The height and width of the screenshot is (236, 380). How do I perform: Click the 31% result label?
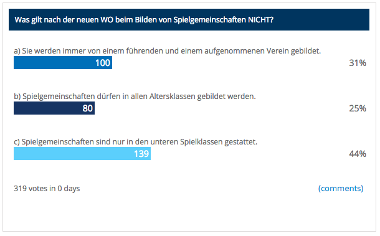[358, 63]
